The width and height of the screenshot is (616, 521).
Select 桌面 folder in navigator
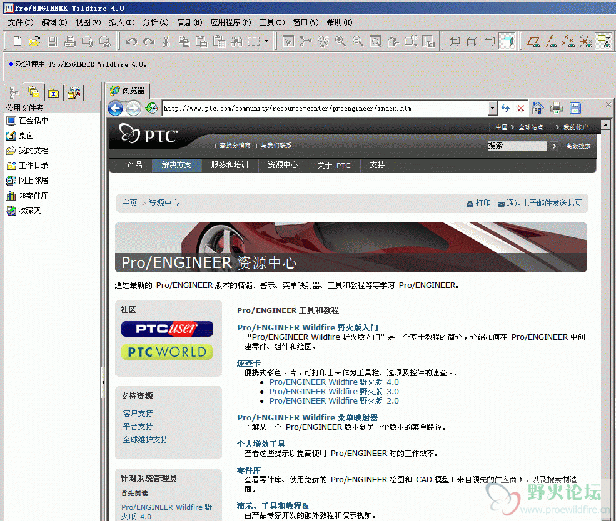[21, 136]
